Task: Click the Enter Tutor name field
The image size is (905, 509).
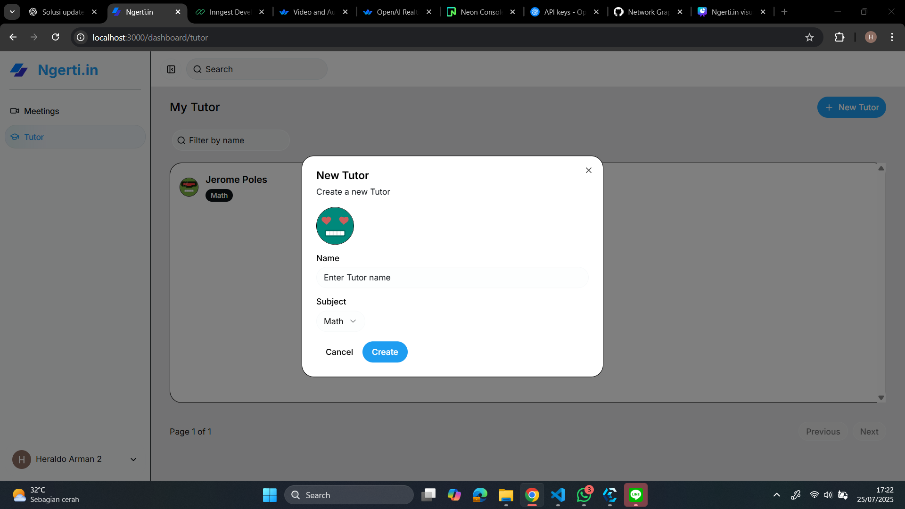Action: pos(452,278)
